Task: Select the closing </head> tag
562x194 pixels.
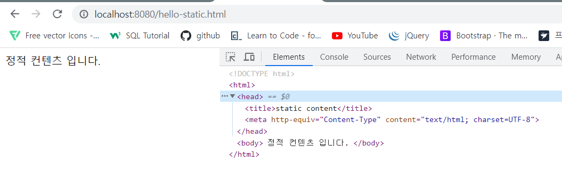Action: point(252,131)
